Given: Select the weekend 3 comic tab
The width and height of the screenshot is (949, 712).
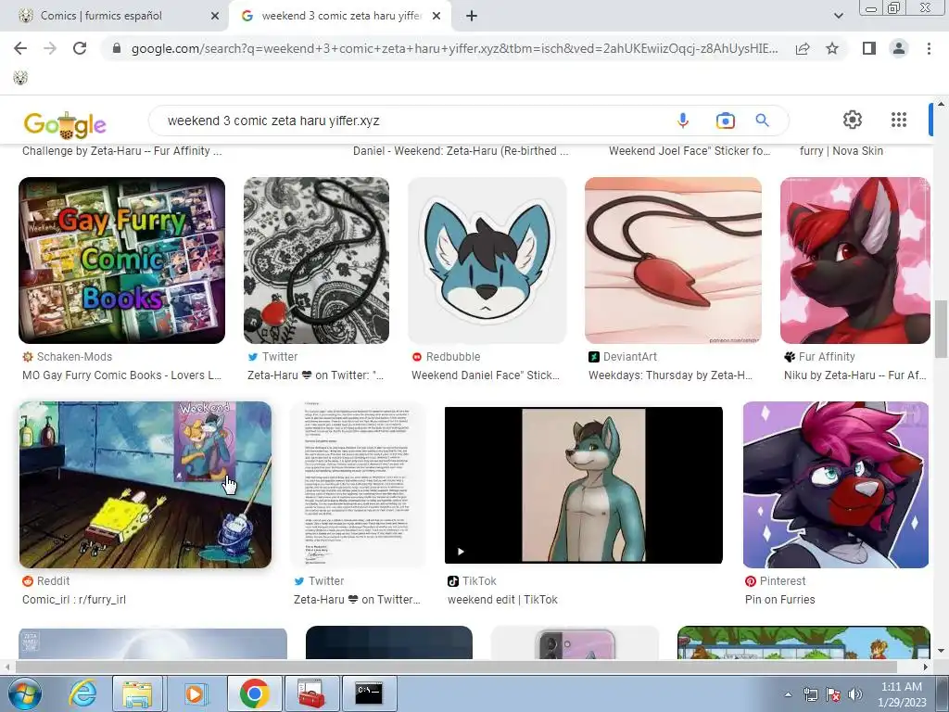Looking at the screenshot, I should [341, 16].
